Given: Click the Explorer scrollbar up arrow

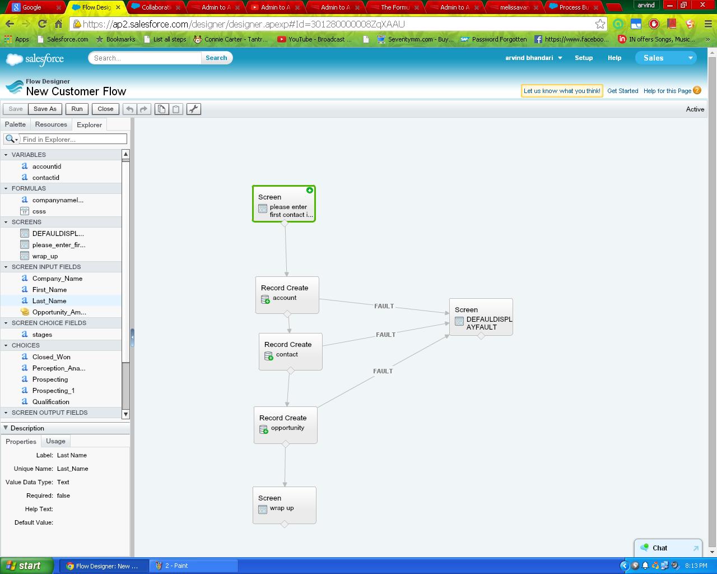Looking at the screenshot, I should (x=125, y=154).
